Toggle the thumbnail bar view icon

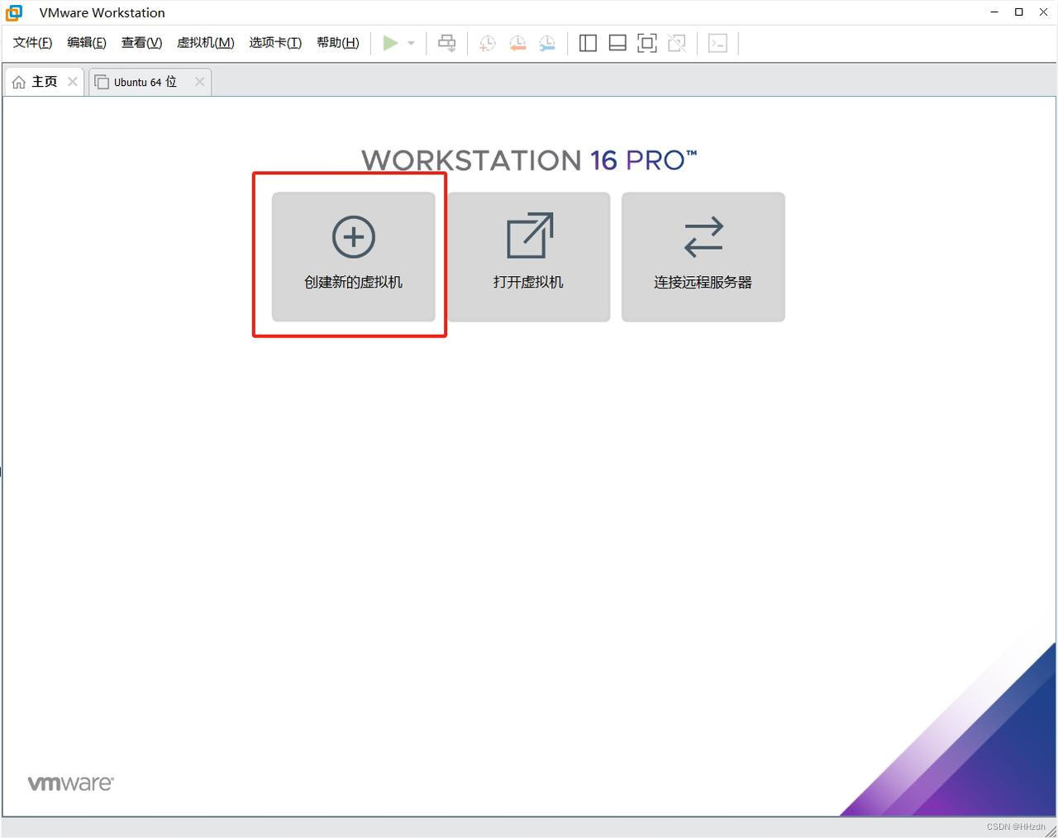(x=617, y=43)
